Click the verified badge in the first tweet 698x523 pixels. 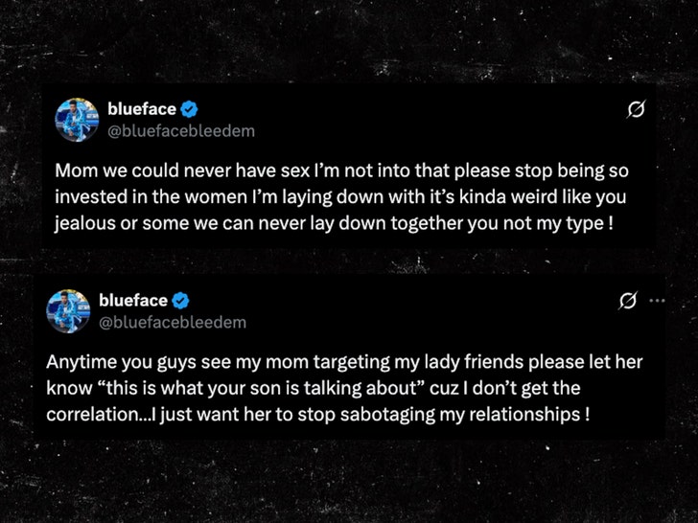click(191, 109)
